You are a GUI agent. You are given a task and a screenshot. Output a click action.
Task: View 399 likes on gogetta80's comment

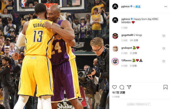tap(134, 40)
